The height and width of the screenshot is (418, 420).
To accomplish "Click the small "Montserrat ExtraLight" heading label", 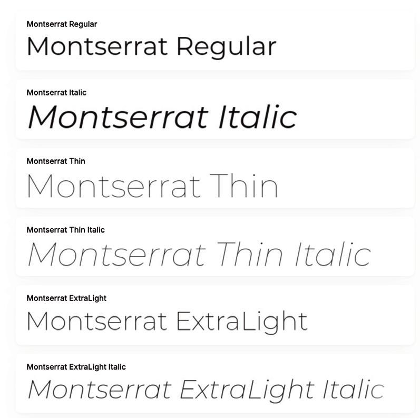I will coord(66,298).
